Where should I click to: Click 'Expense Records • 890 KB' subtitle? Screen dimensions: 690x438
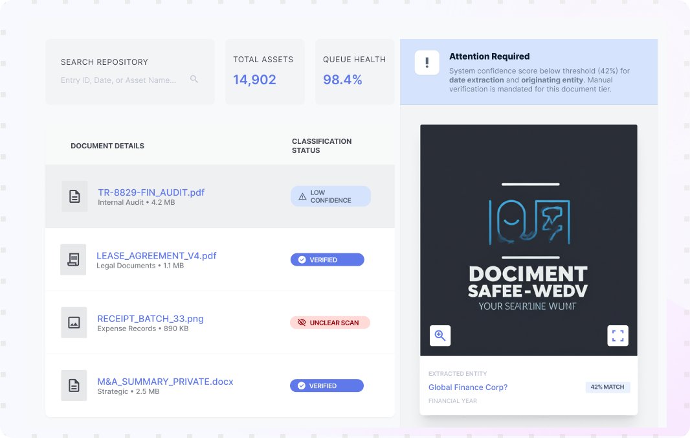142,328
